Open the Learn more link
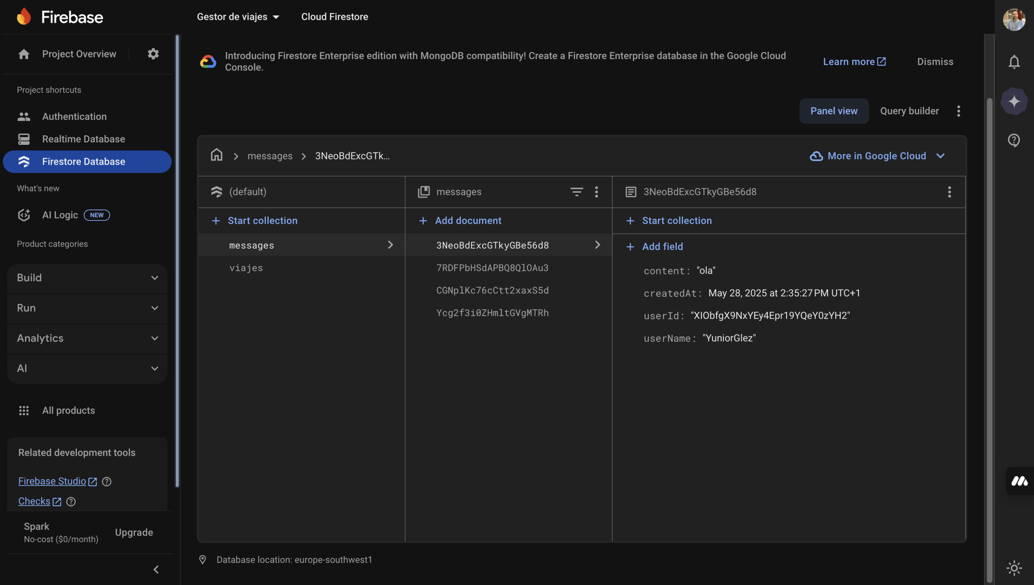Screen dimensions: 1034x585 (854, 62)
